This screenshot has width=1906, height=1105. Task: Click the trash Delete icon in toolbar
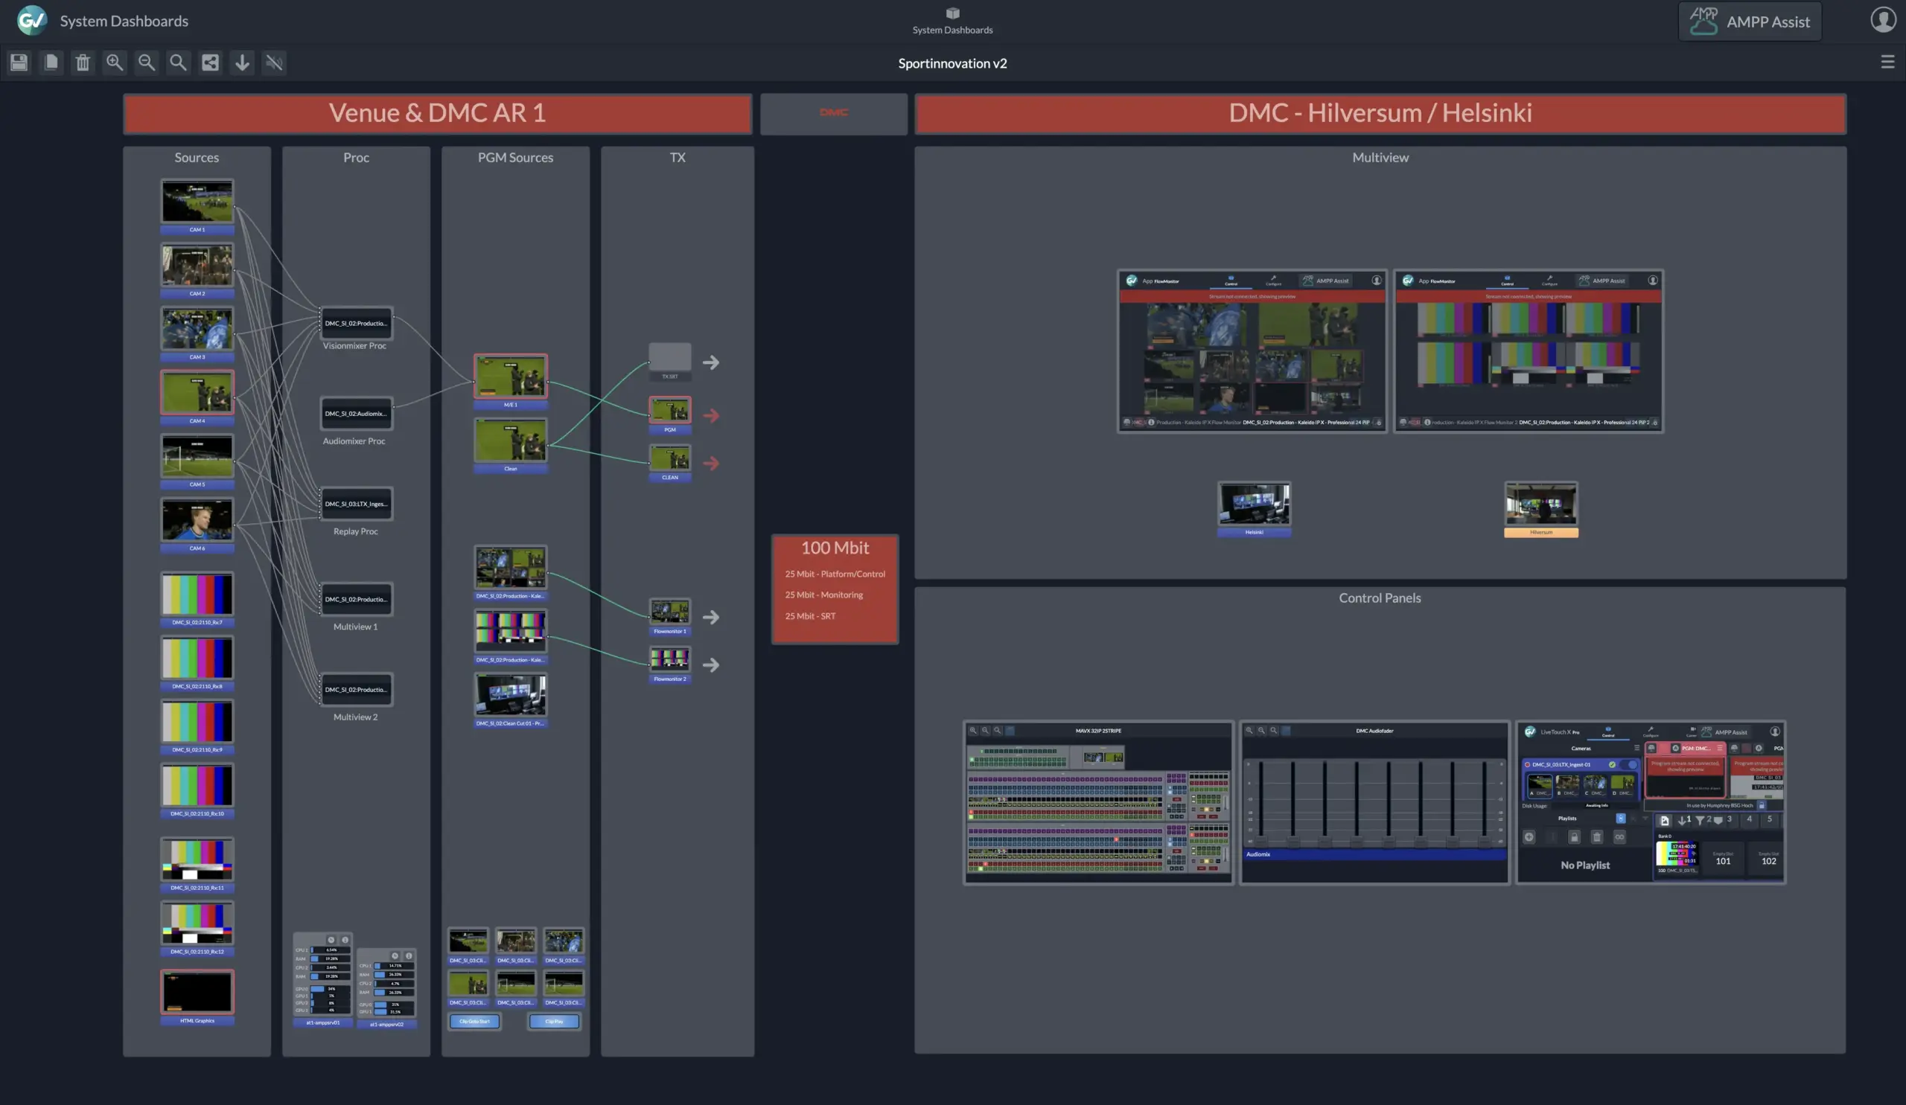pos(83,63)
